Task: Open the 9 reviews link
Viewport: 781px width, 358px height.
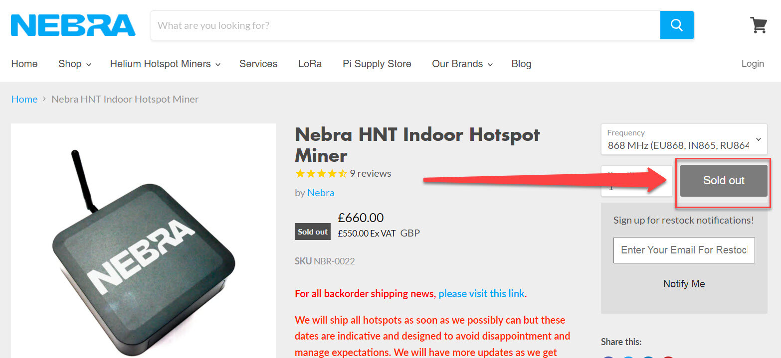Action: point(370,173)
